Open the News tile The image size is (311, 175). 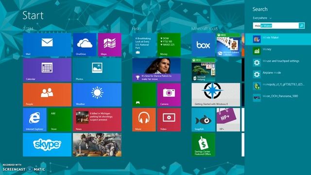tap(97, 120)
